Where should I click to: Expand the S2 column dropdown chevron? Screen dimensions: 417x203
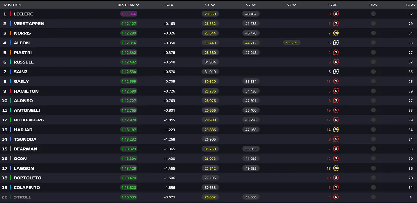click(x=253, y=5)
